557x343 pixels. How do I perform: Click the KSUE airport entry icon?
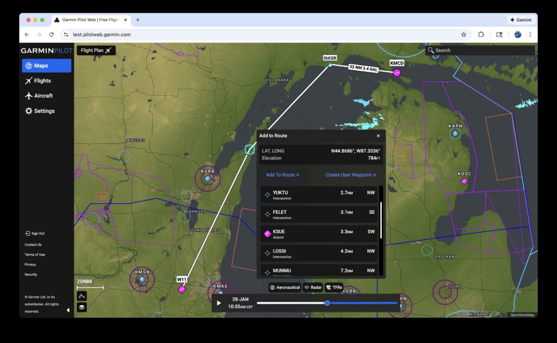point(268,233)
